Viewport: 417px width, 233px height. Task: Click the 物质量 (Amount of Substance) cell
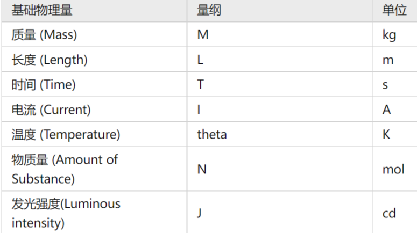pos(65,169)
